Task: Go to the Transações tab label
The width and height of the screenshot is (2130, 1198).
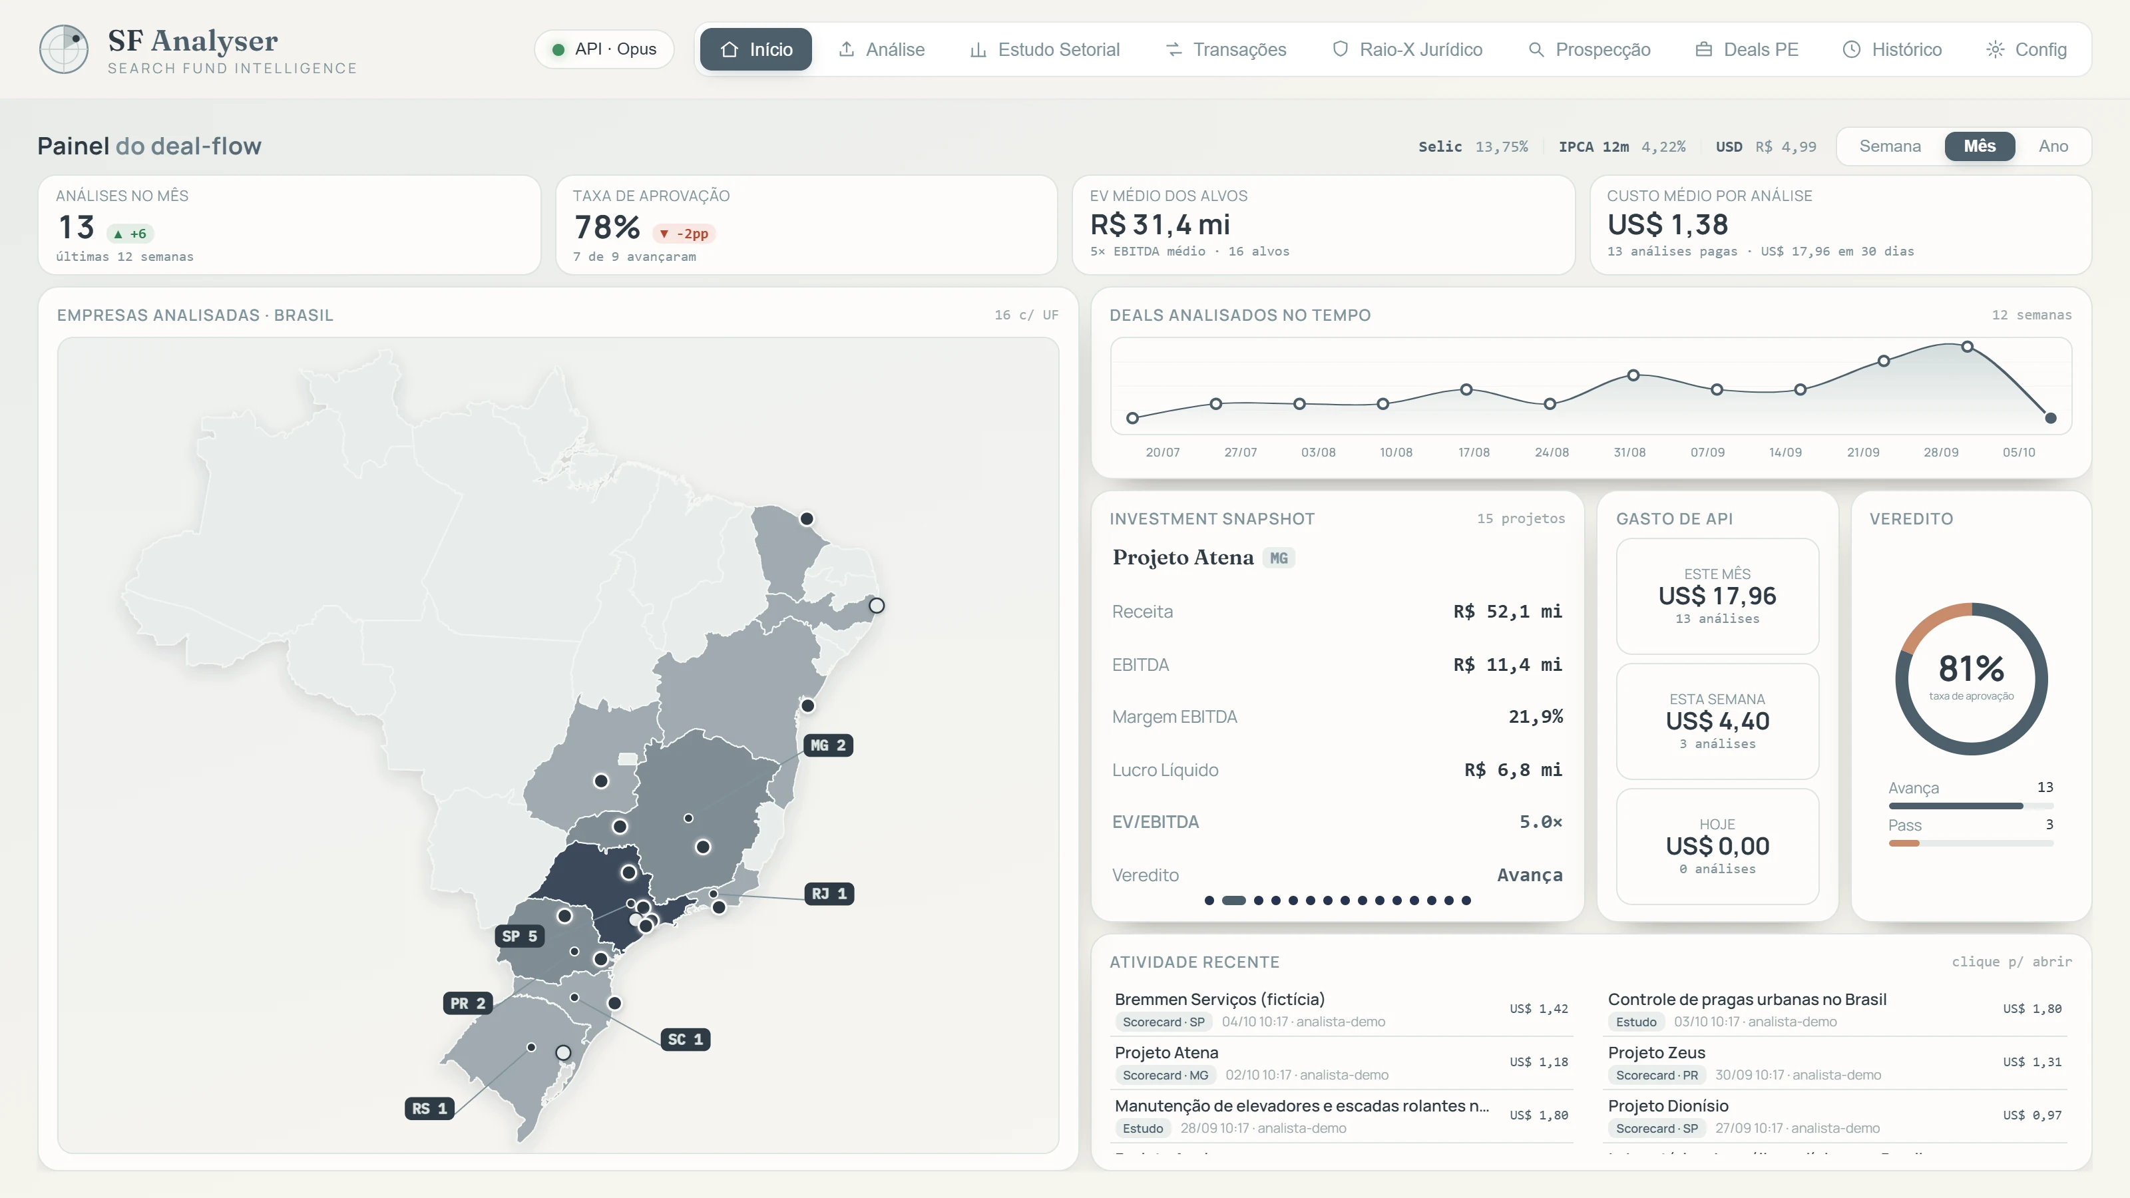Action: 1239,50
